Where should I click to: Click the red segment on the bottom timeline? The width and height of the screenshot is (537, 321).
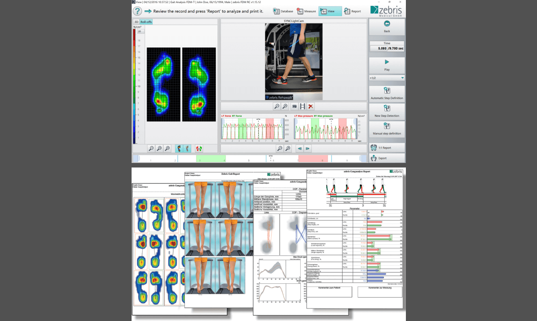313,158
